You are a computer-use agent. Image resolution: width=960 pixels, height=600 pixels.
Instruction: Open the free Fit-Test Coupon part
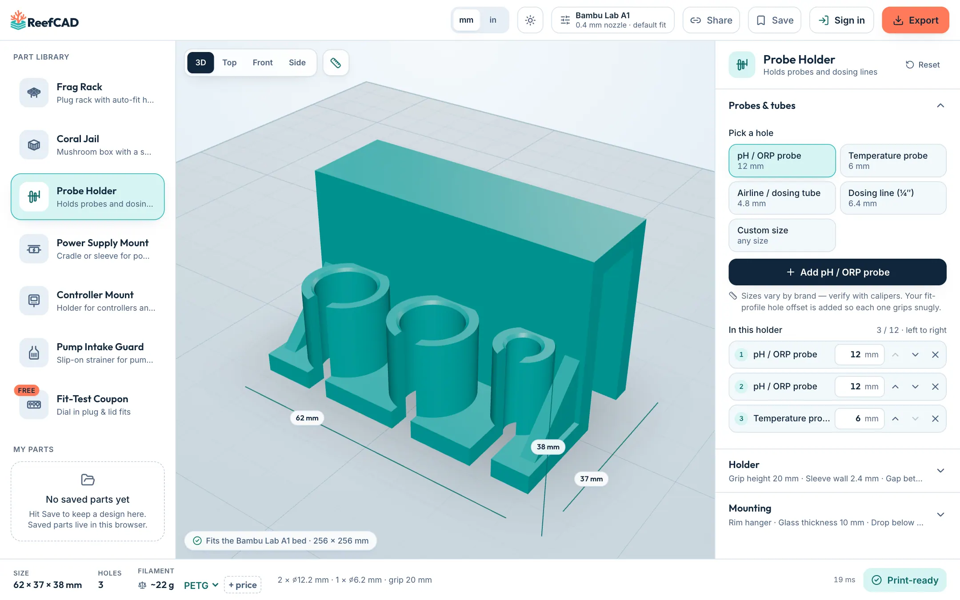(x=88, y=405)
